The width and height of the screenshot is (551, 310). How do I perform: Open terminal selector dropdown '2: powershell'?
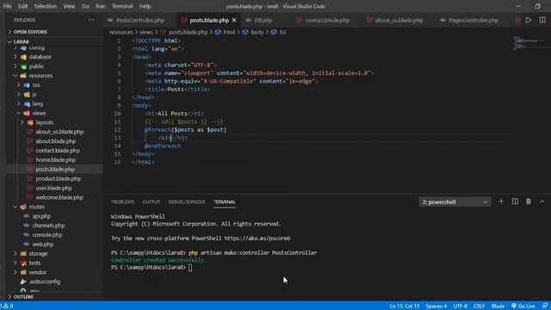455,201
